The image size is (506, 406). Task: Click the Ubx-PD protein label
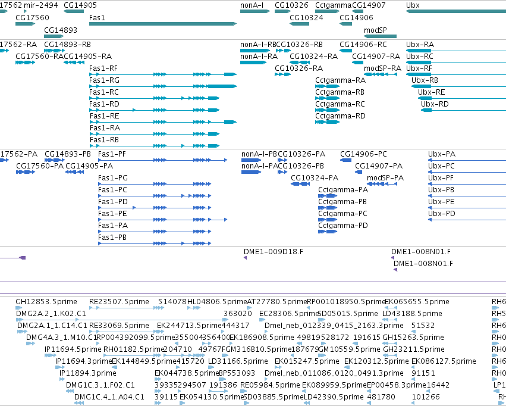pos(441,214)
